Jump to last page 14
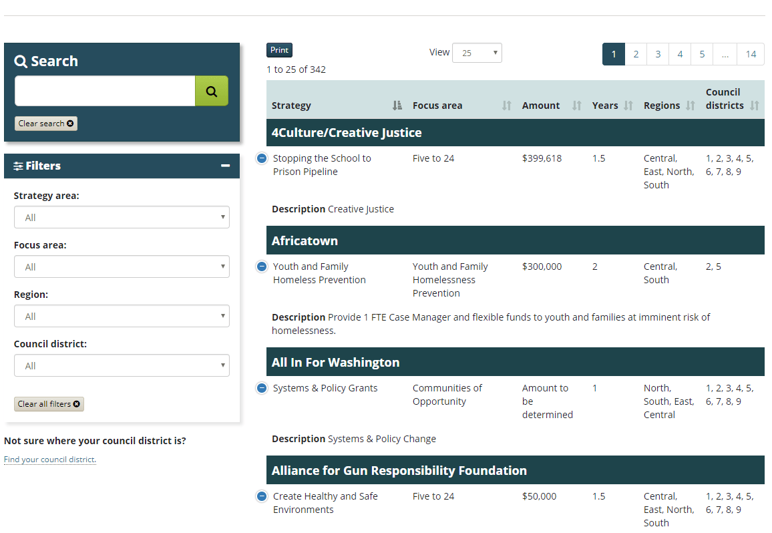The height and width of the screenshot is (533, 772). click(x=751, y=54)
